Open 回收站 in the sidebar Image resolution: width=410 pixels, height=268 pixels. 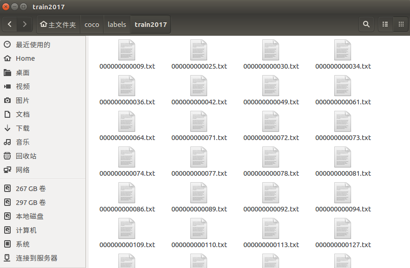click(43, 156)
